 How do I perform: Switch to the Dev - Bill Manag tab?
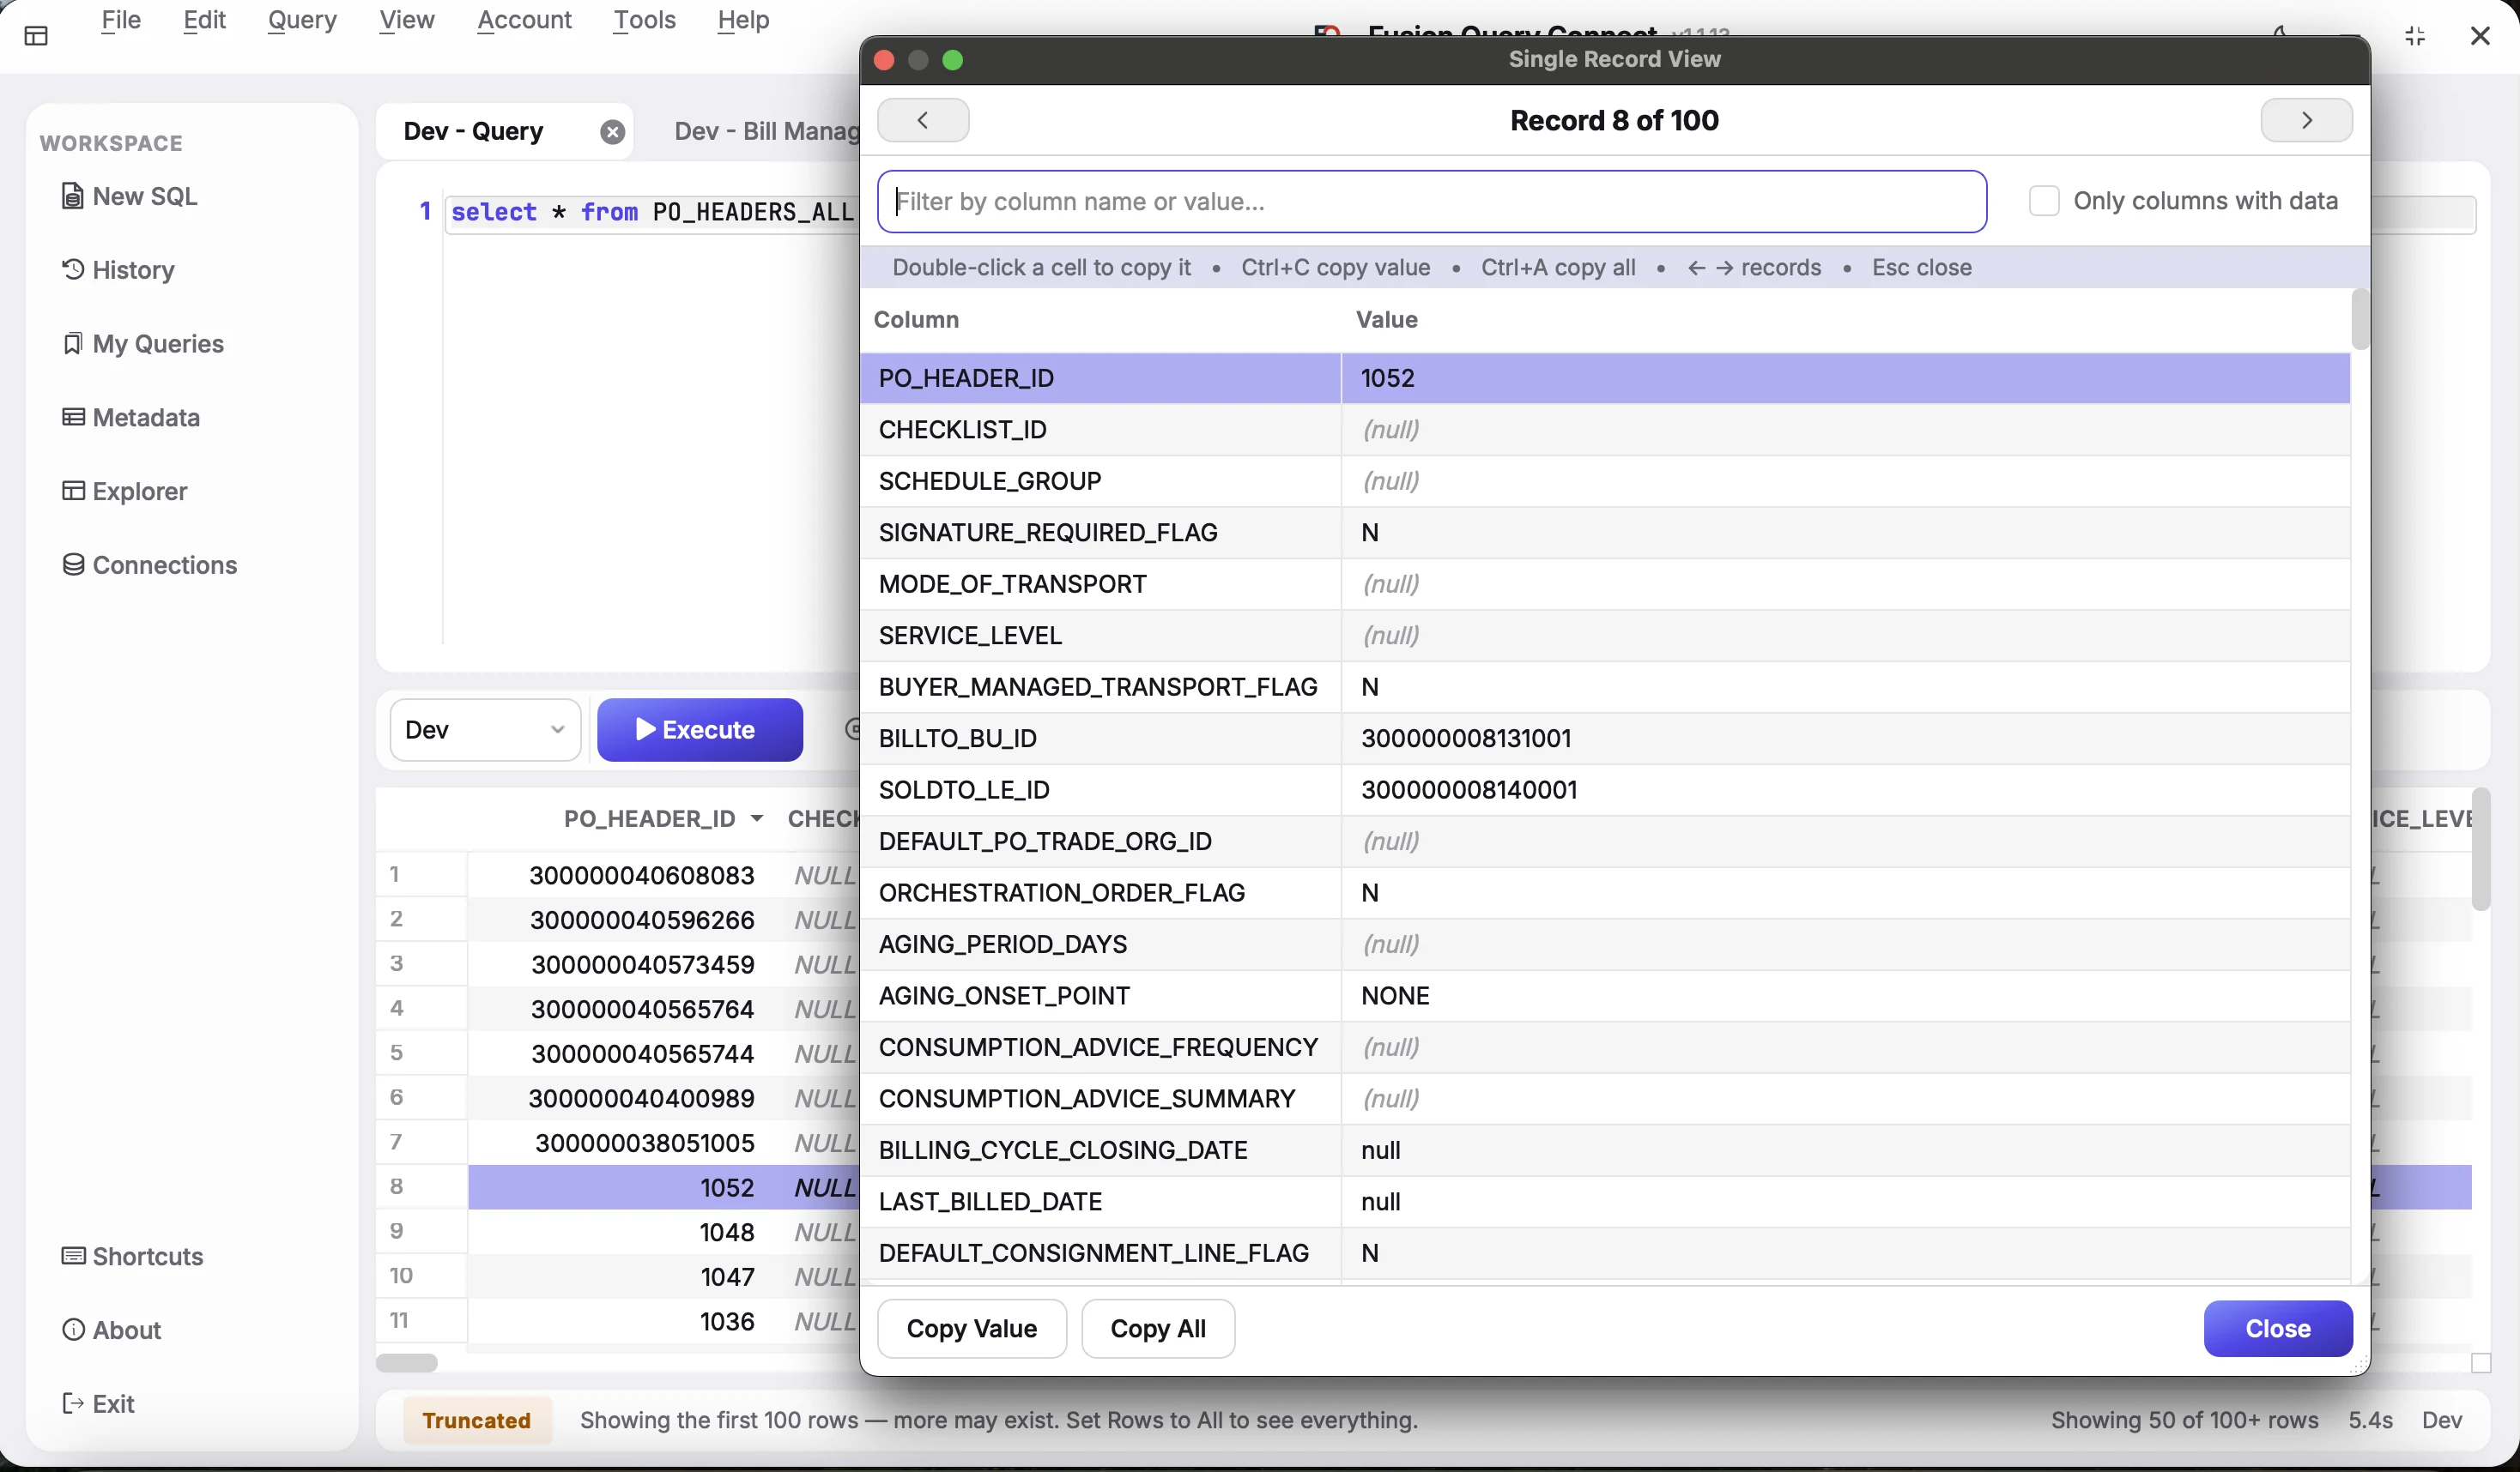[765, 132]
